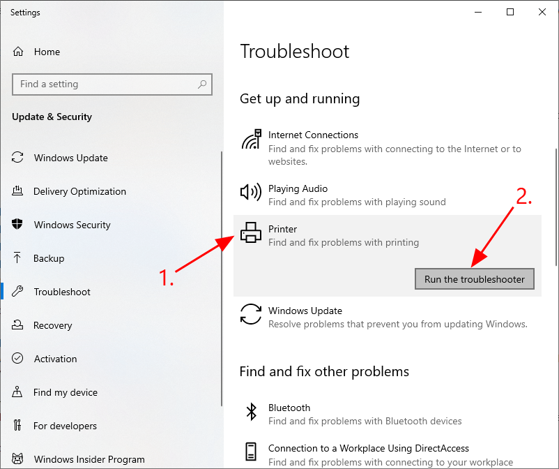559x469 pixels.
Task: Click the Internet Connections Wi-Fi icon
Action: tap(251, 139)
